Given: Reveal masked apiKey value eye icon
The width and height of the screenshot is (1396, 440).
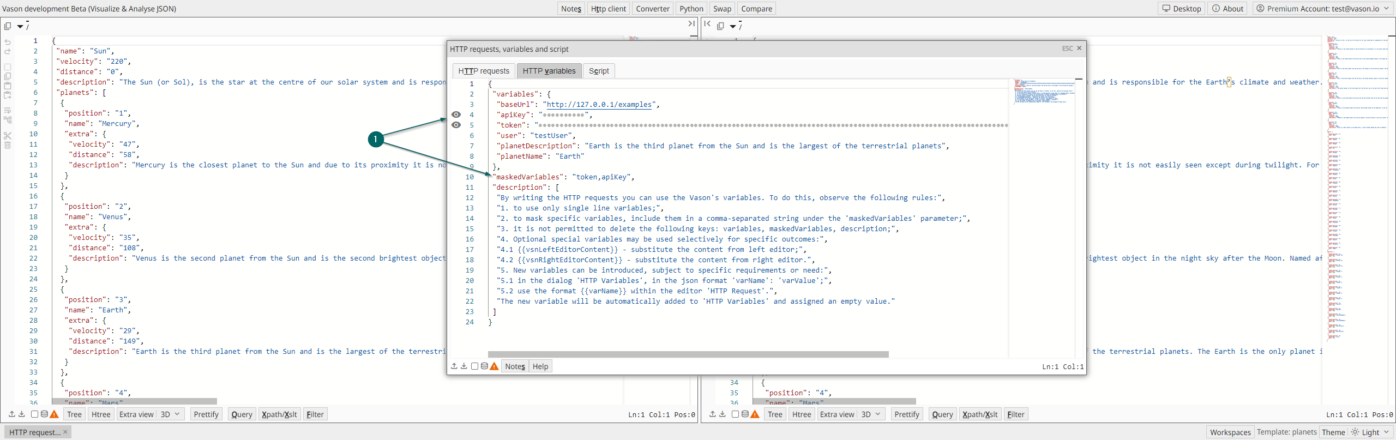Looking at the screenshot, I should (456, 114).
